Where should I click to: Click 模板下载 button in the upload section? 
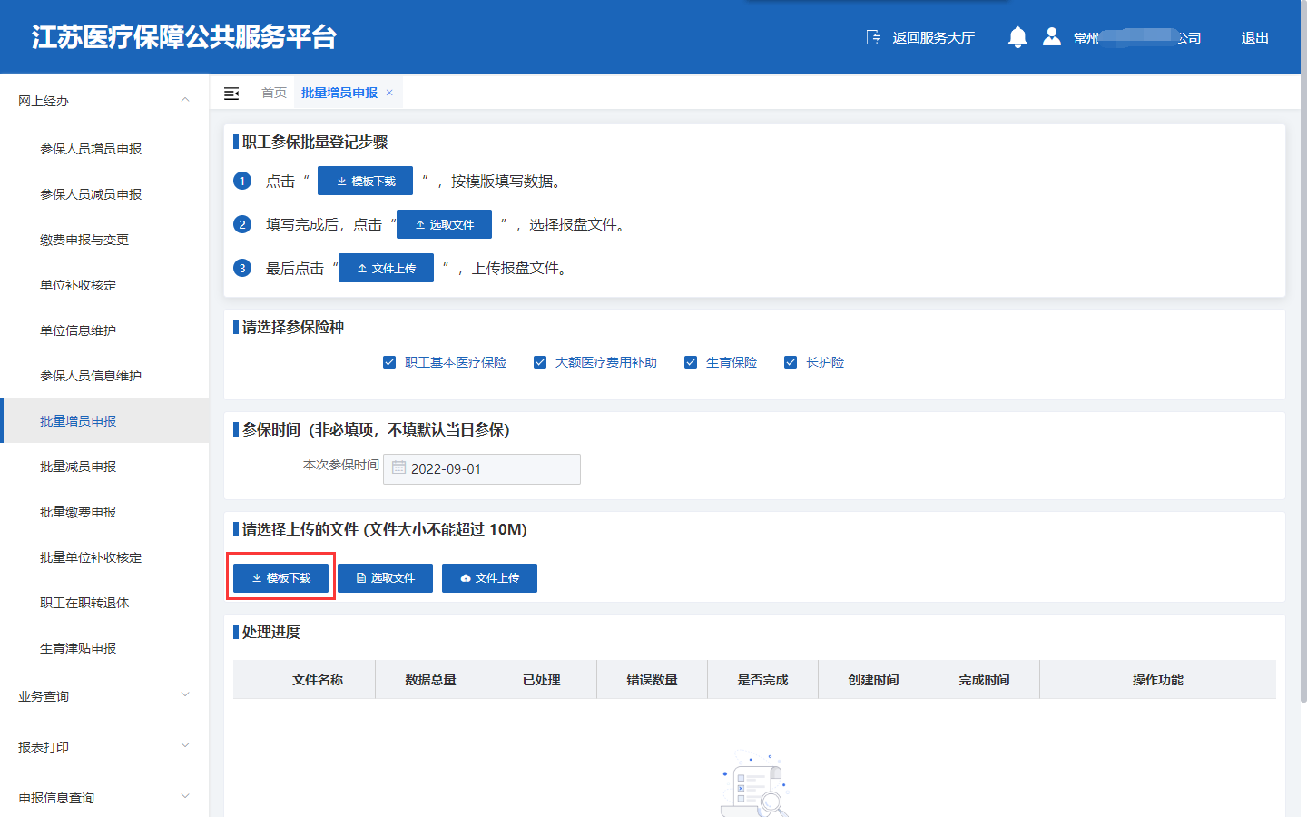tap(280, 578)
